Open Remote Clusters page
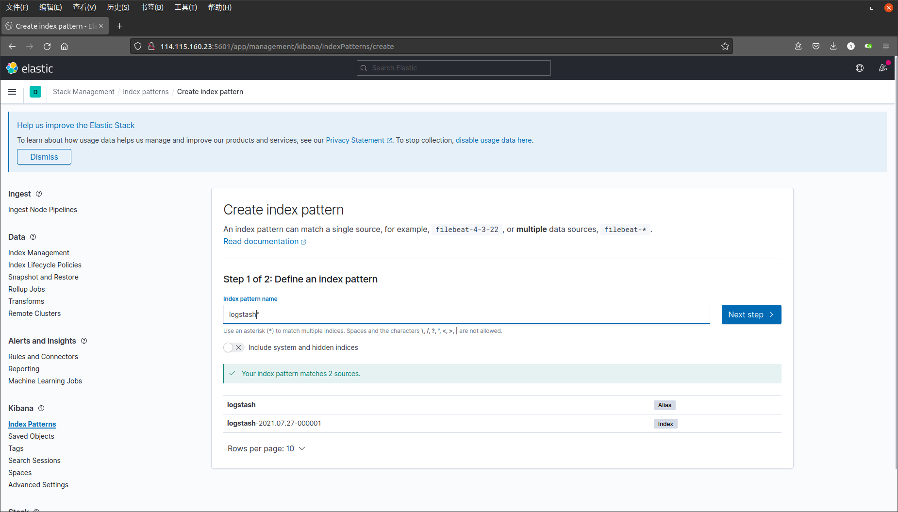The height and width of the screenshot is (512, 898). coord(34,314)
